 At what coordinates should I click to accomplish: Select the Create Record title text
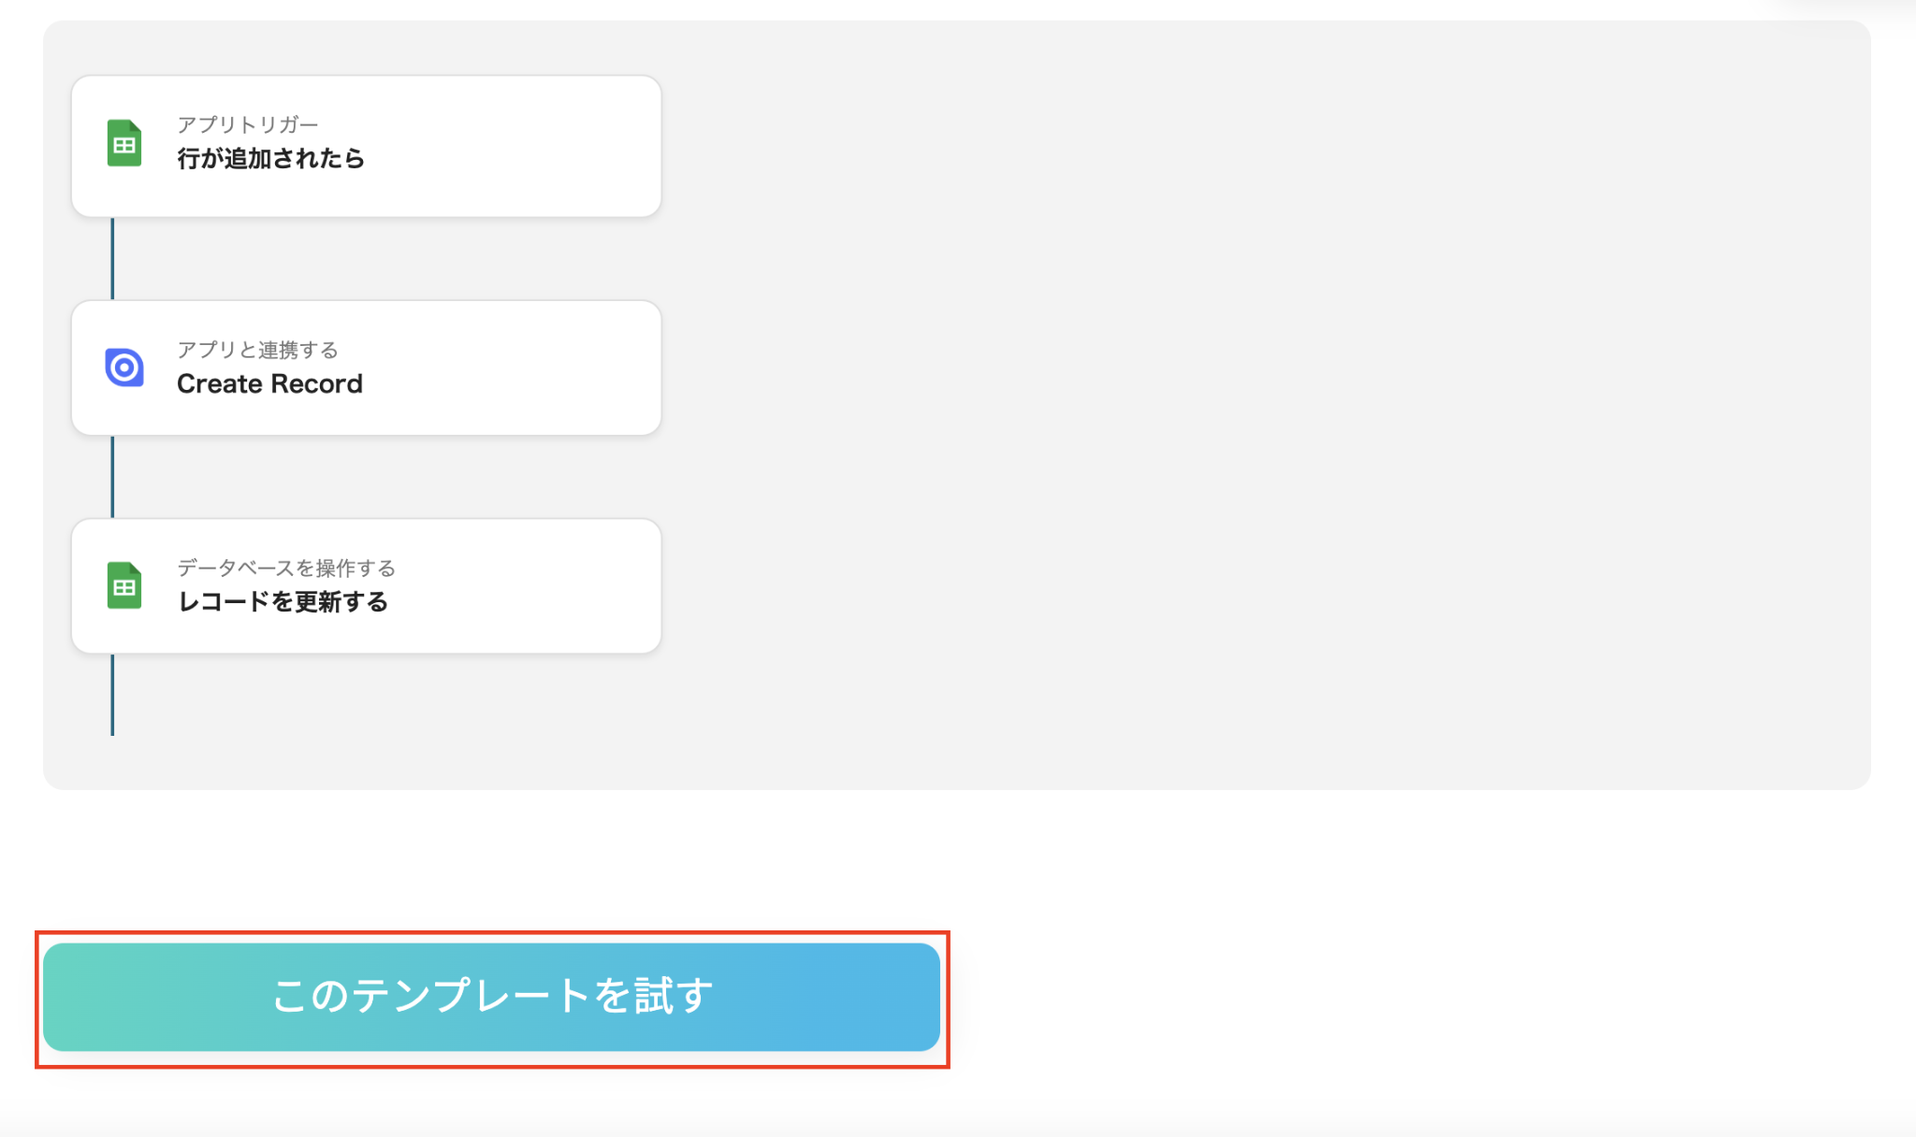point(269,383)
